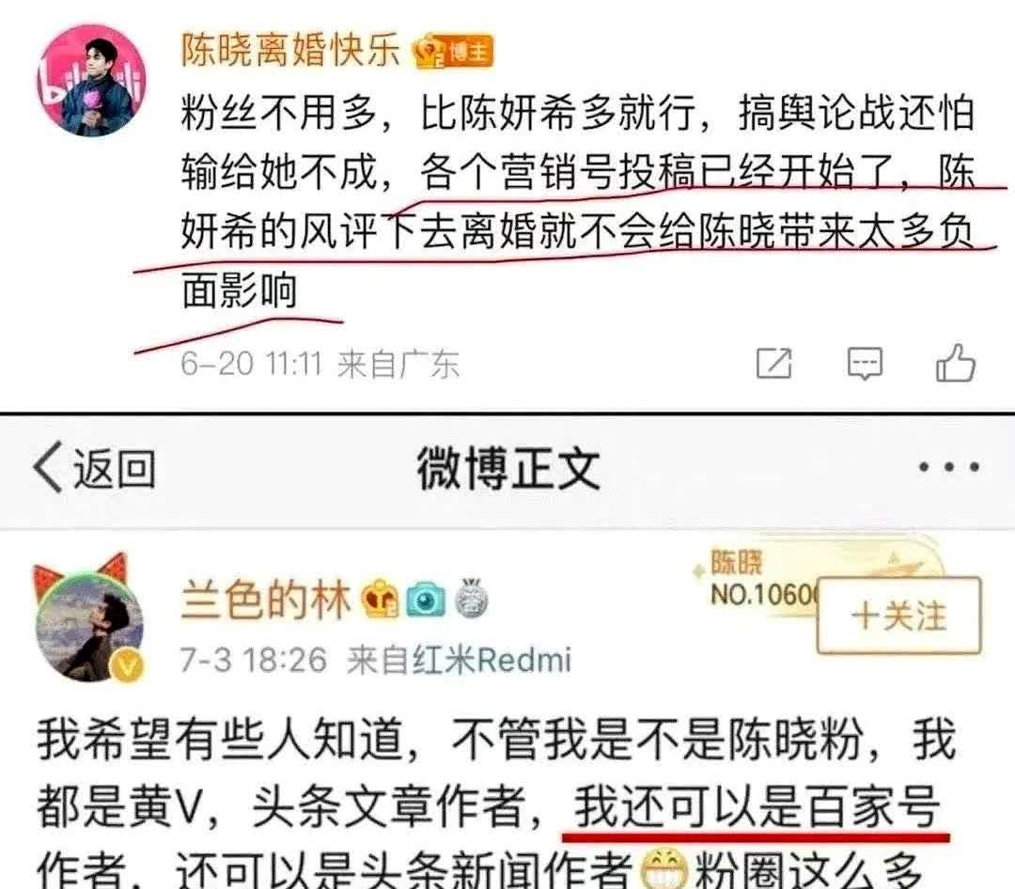Tap the 微博正文 page title
Screen dimensions: 1015x889
pos(508,468)
